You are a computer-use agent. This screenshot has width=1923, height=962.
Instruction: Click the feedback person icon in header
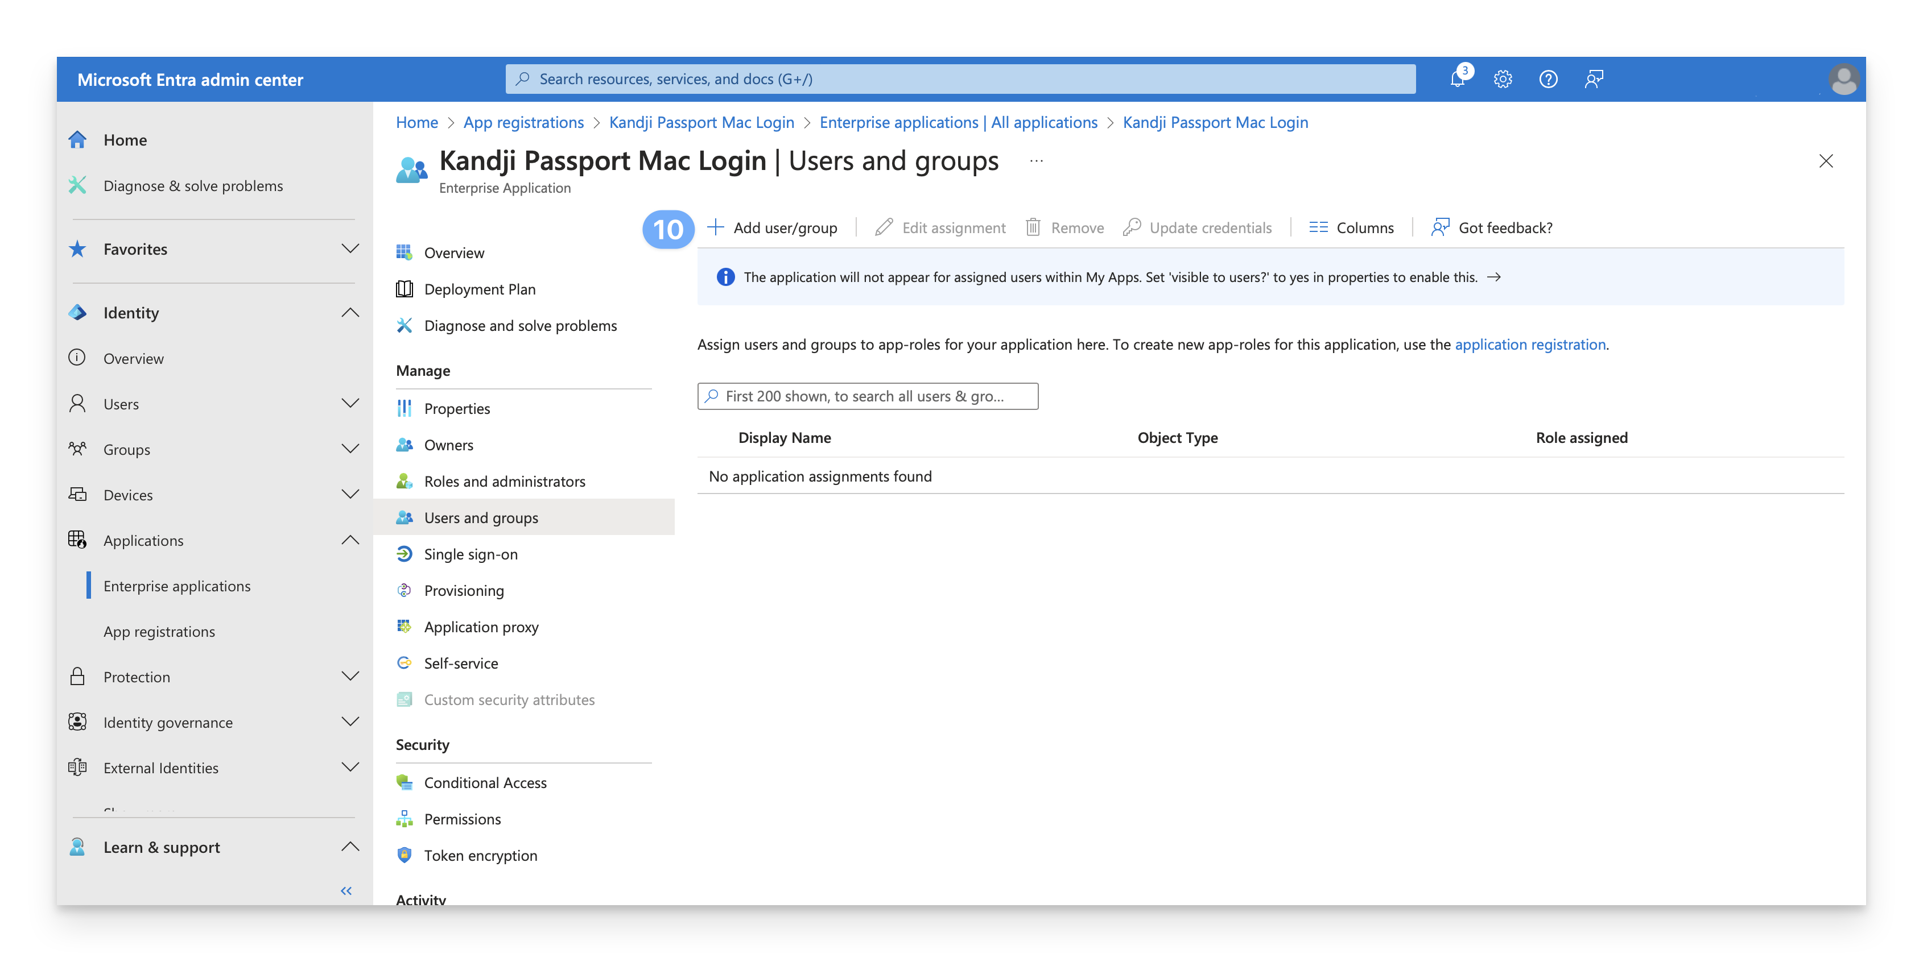(1594, 79)
